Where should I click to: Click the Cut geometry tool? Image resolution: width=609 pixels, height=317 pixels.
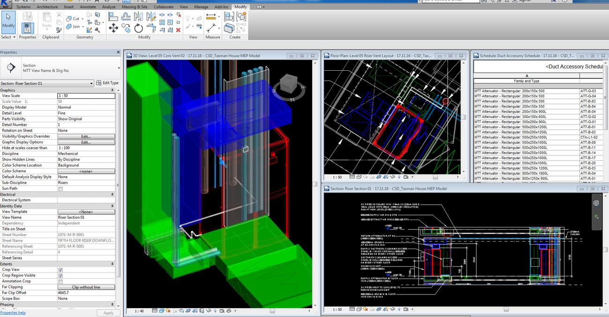click(x=73, y=19)
